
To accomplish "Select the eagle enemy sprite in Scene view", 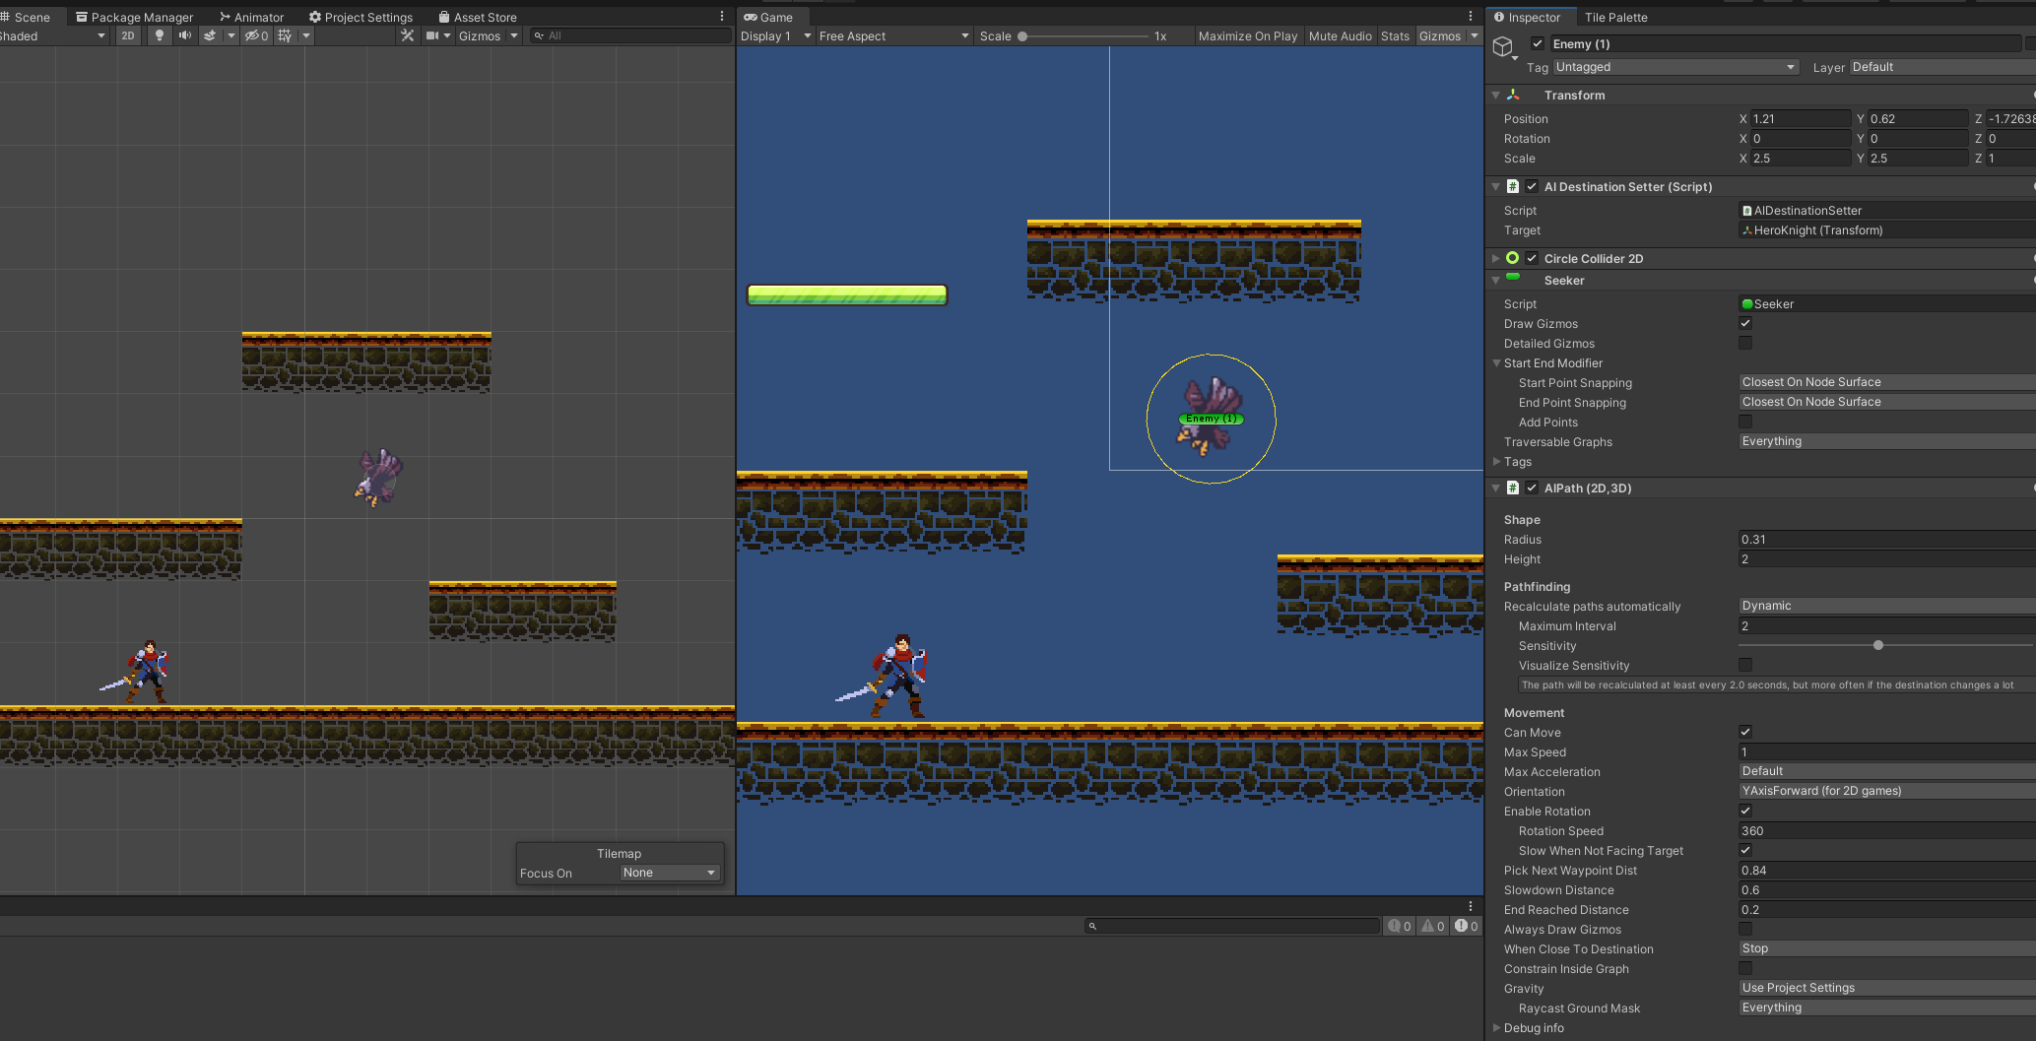I will click(x=379, y=477).
